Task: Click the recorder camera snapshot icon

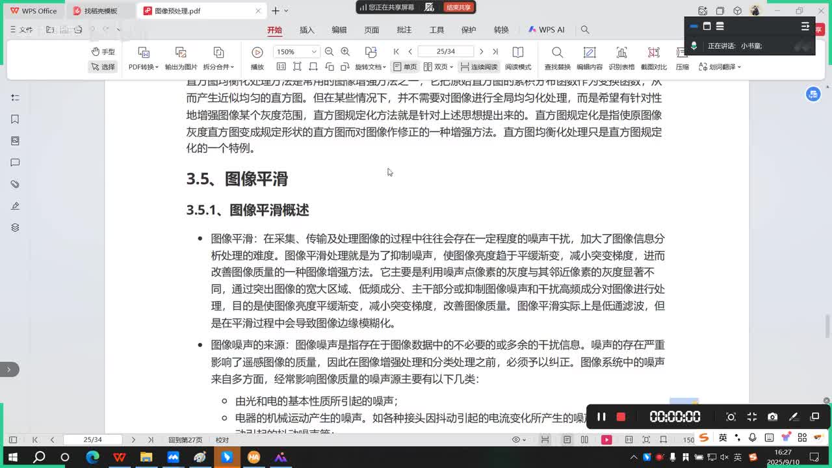Action: click(x=772, y=417)
